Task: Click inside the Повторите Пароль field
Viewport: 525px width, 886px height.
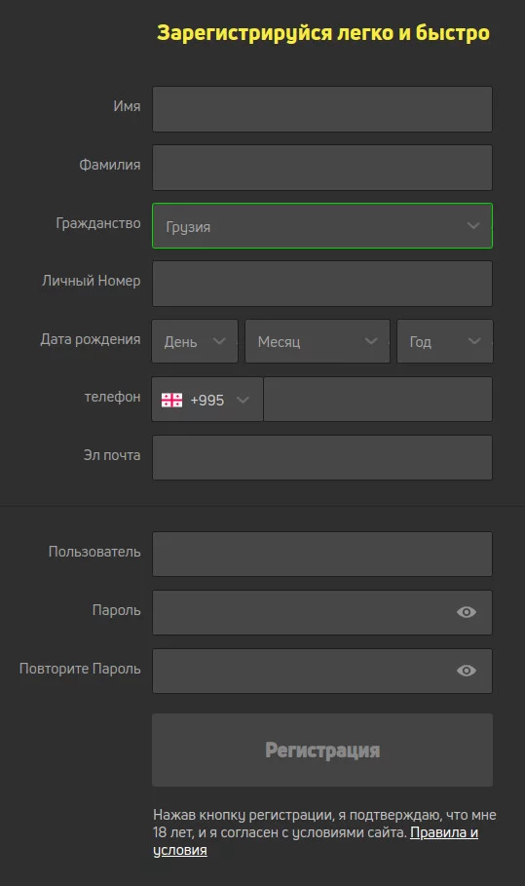Action: pyautogui.click(x=322, y=672)
